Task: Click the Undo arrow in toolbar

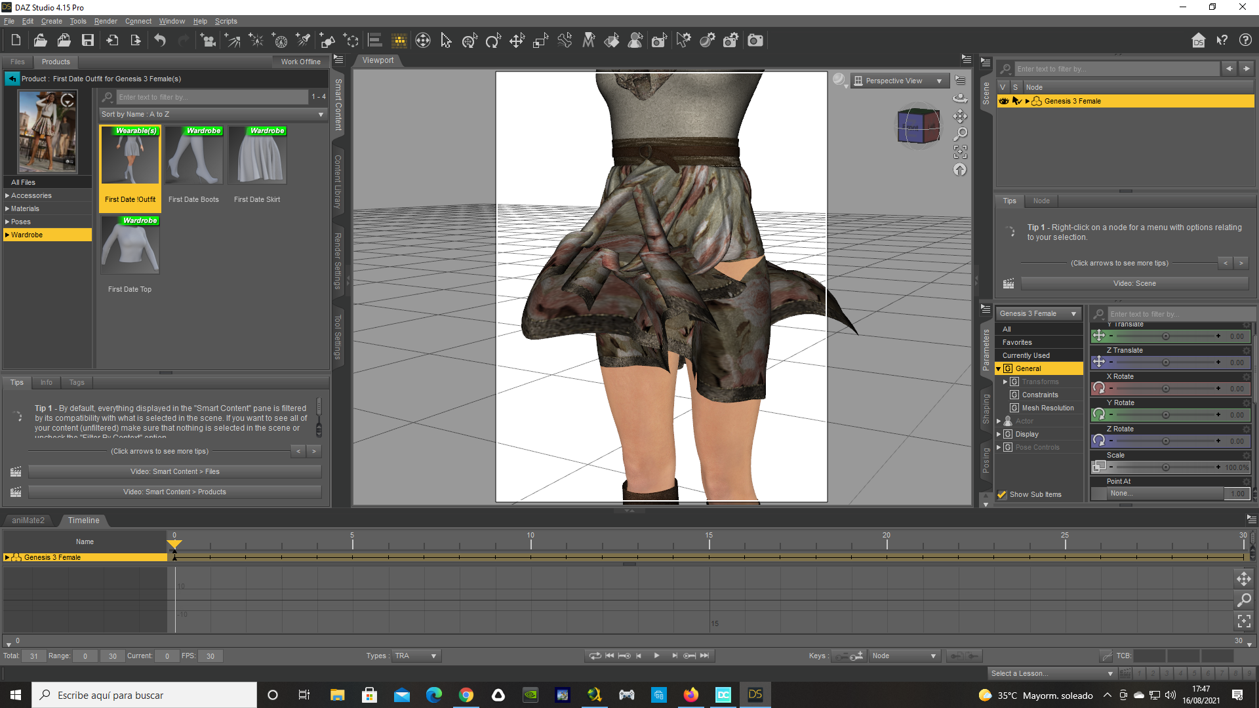Action: [159, 41]
